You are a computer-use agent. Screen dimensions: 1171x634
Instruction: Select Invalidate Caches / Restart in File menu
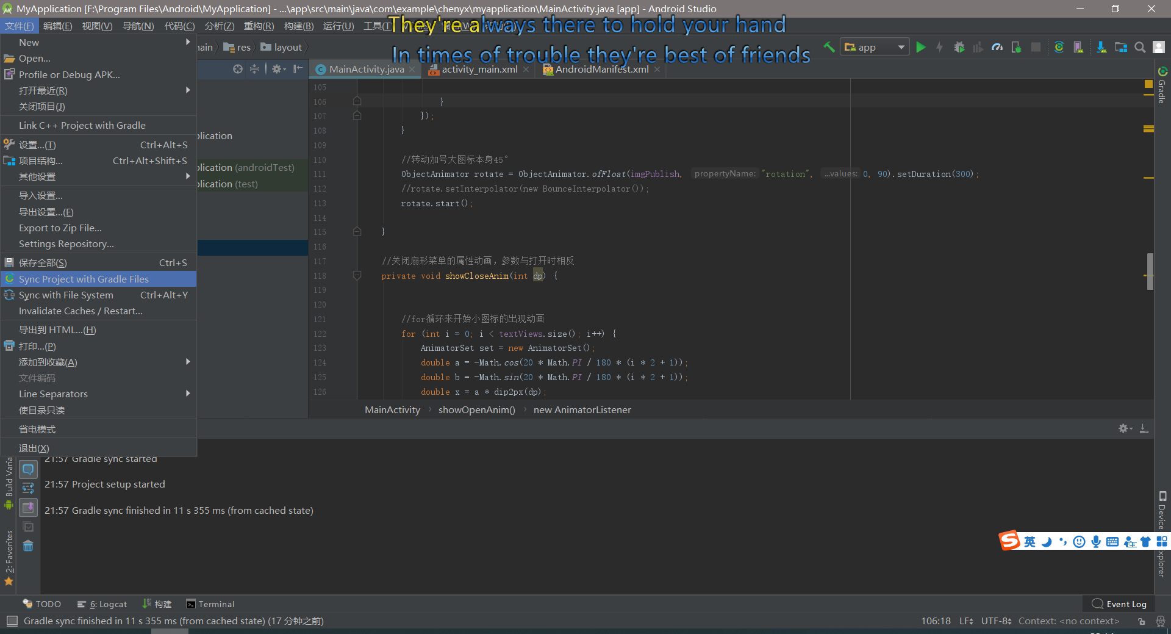pyautogui.click(x=80, y=311)
